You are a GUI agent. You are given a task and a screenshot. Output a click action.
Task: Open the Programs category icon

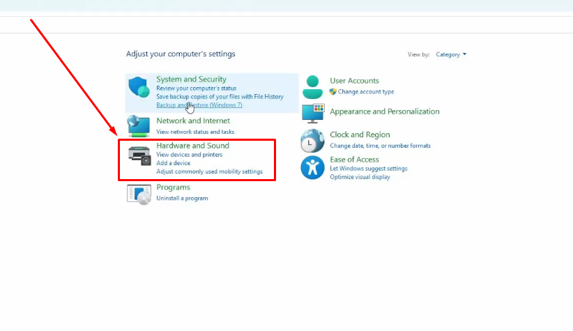(139, 194)
